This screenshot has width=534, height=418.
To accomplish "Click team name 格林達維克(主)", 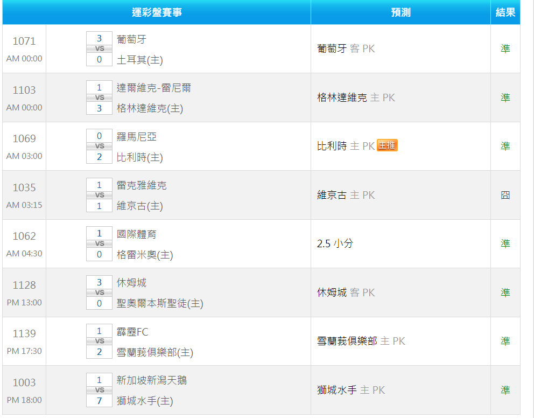I will pos(150,109).
